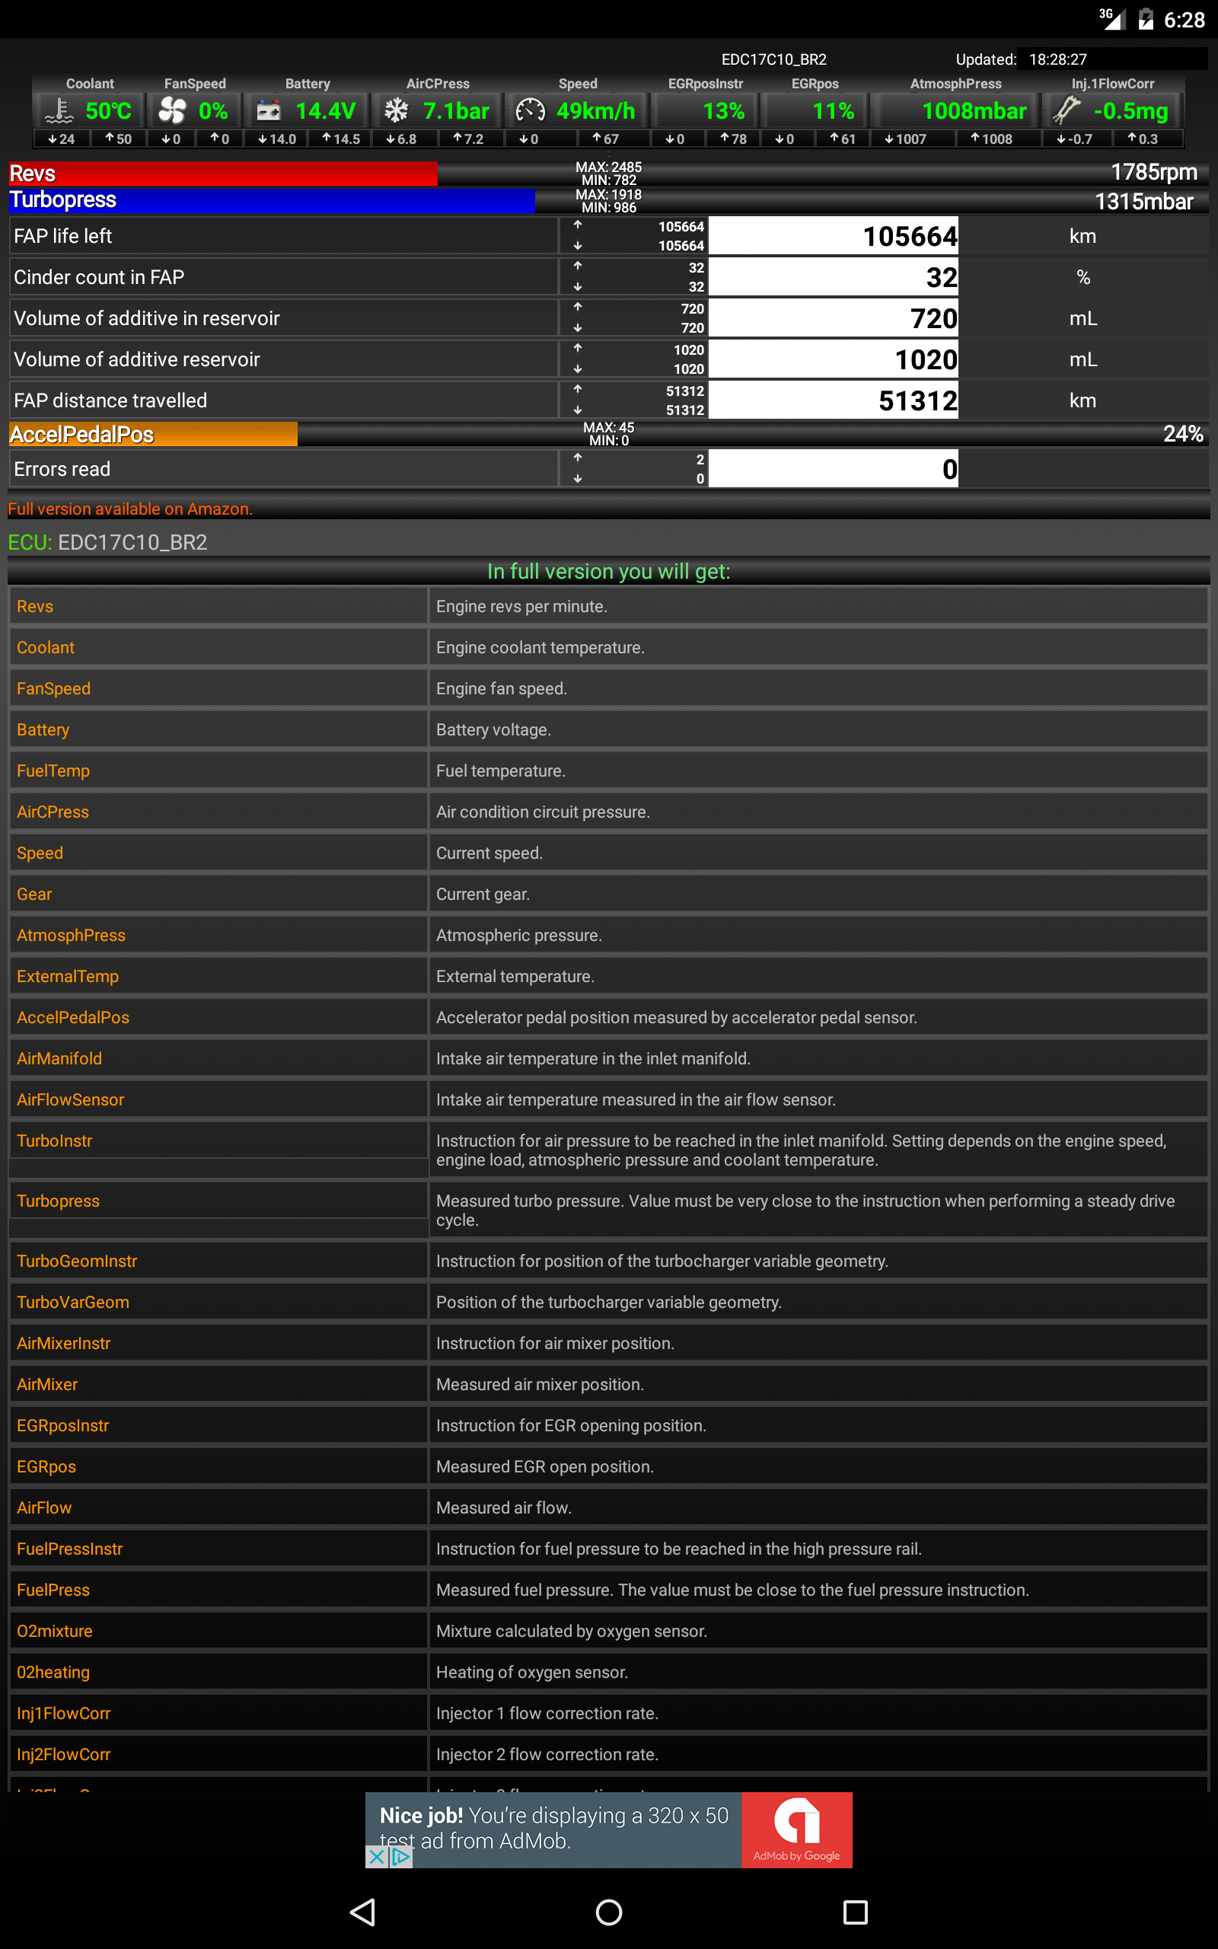Select the O2mixture parameter row
Image resolution: width=1218 pixels, height=1949 pixels.
(609, 1631)
